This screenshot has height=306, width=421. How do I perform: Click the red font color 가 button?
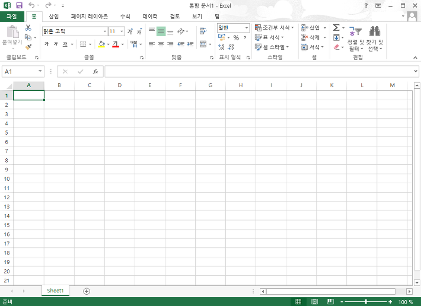coord(116,44)
